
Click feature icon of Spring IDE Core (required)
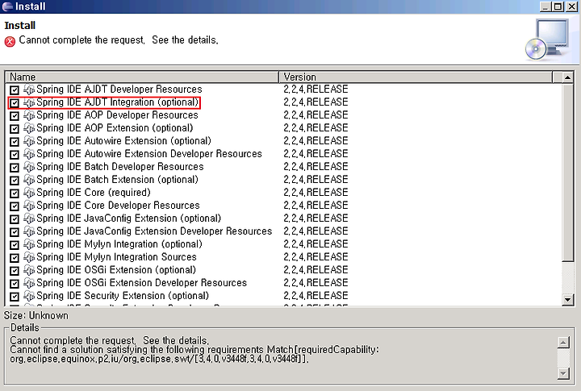(29, 193)
